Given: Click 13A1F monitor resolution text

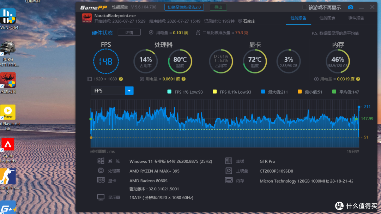Looking at the screenshot, I should point(161,197).
